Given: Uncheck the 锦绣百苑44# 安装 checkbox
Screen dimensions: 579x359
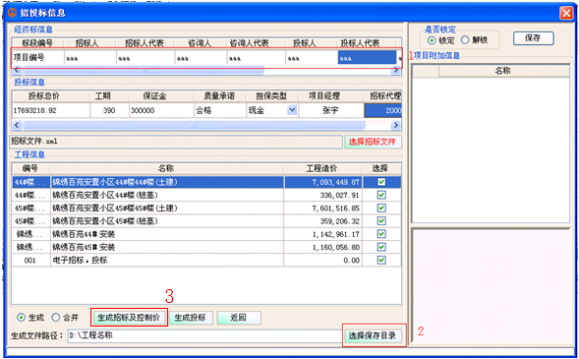Looking at the screenshot, I should click(x=381, y=234).
